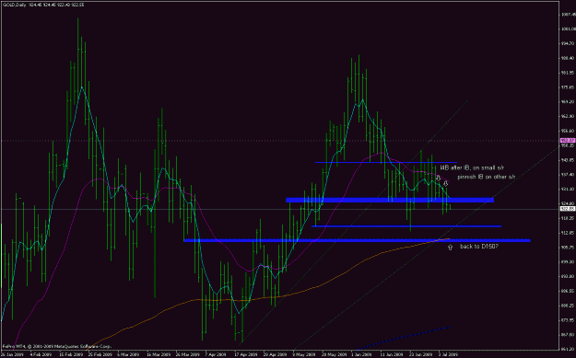Click the MetaQuotes Software Corp. copyright text
Image resolution: width=576 pixels, height=358 pixels.
(x=57, y=346)
